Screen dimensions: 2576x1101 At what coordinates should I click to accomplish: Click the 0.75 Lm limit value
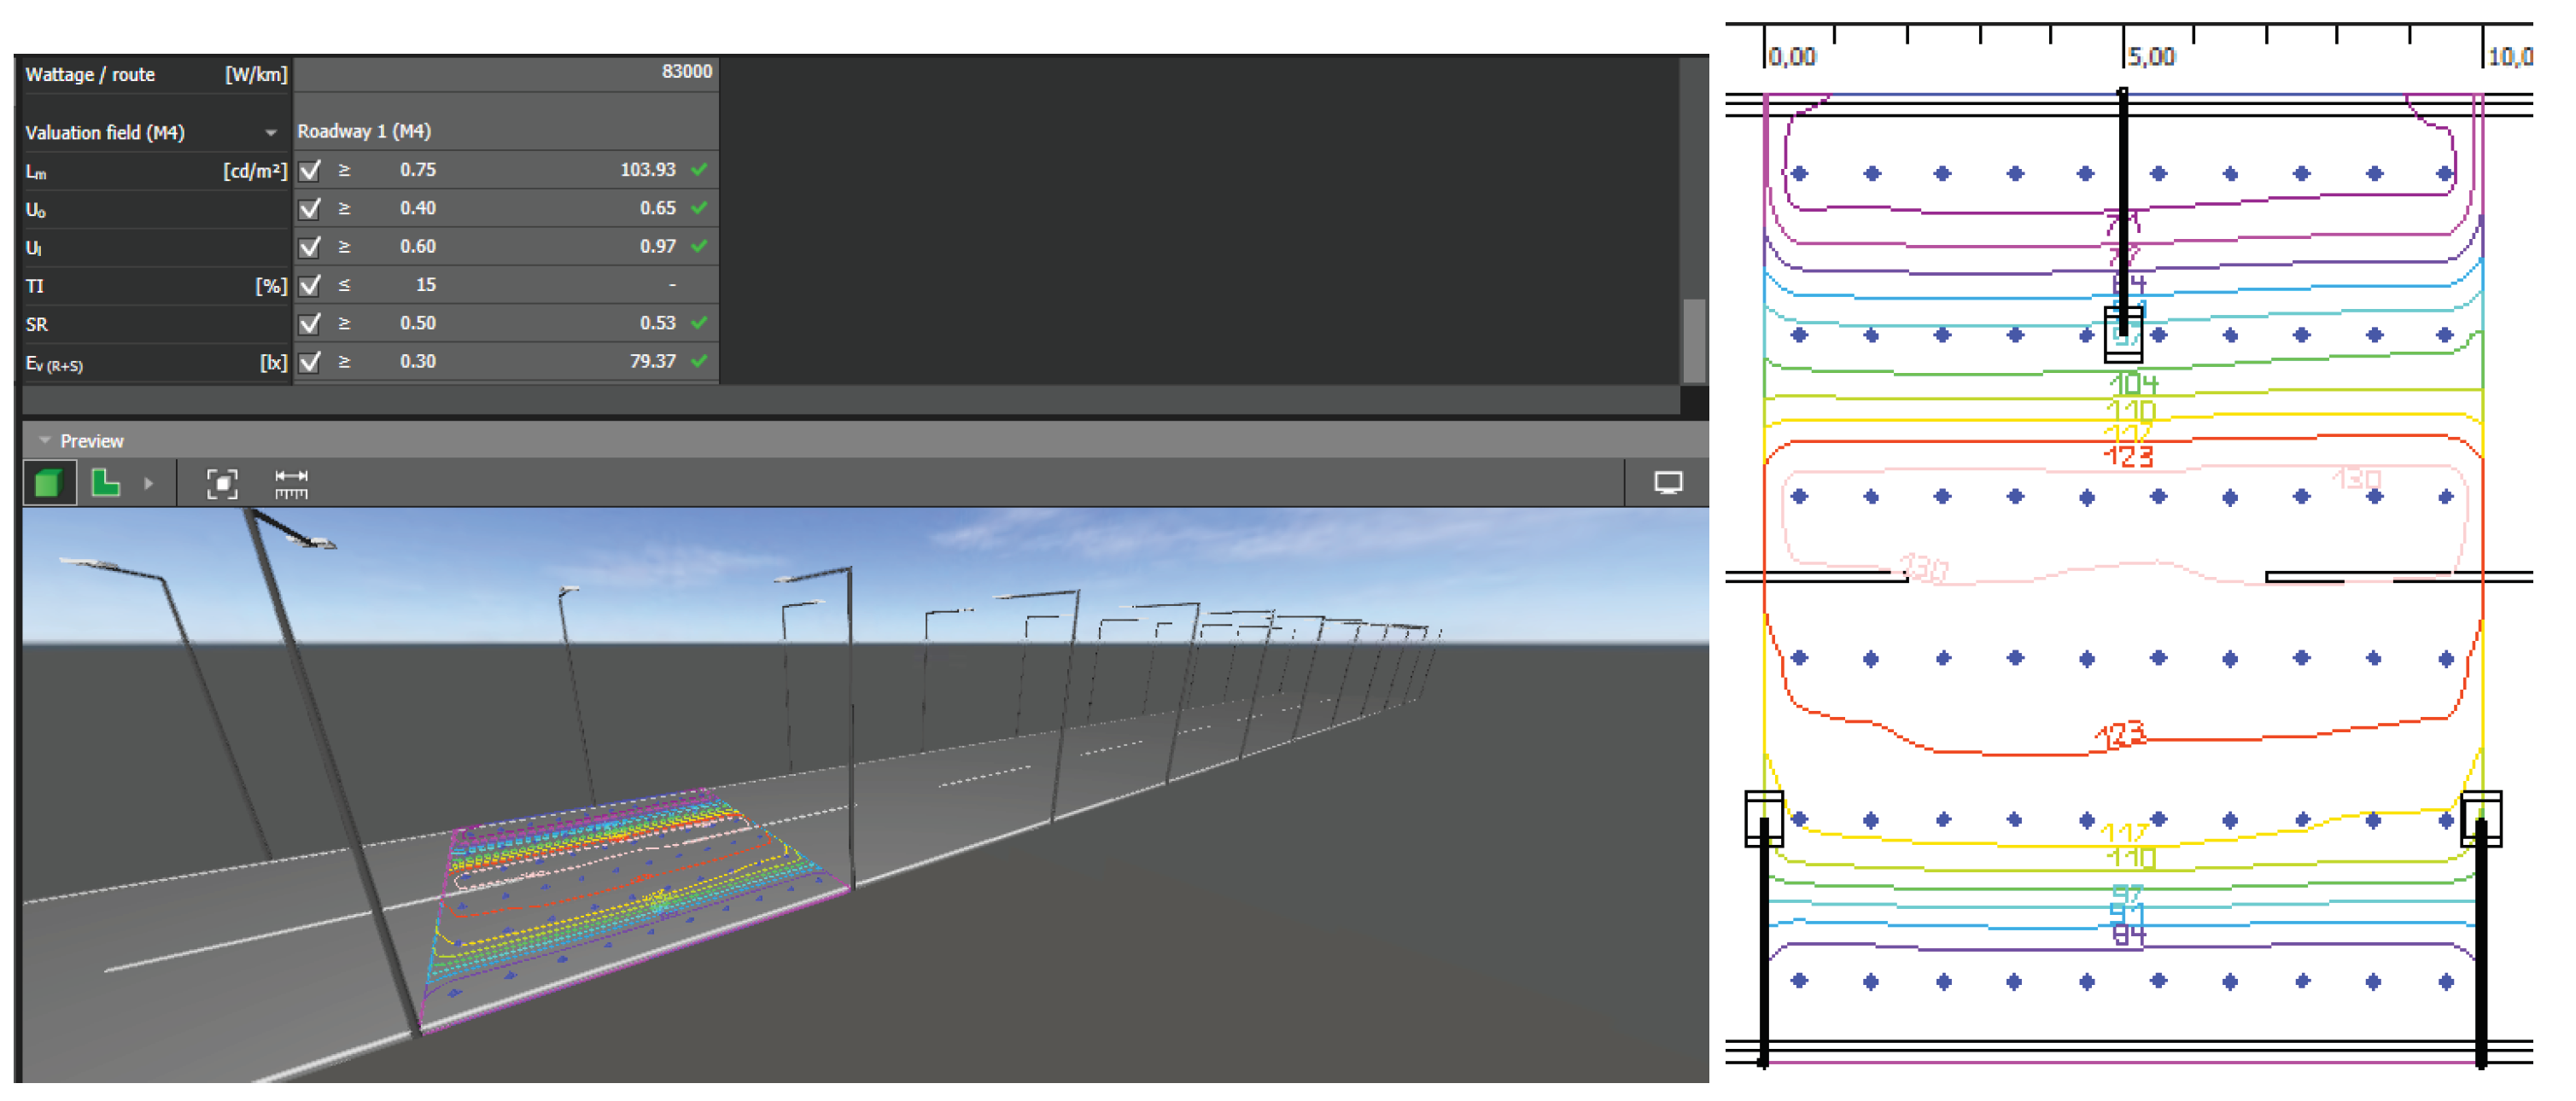(x=417, y=170)
